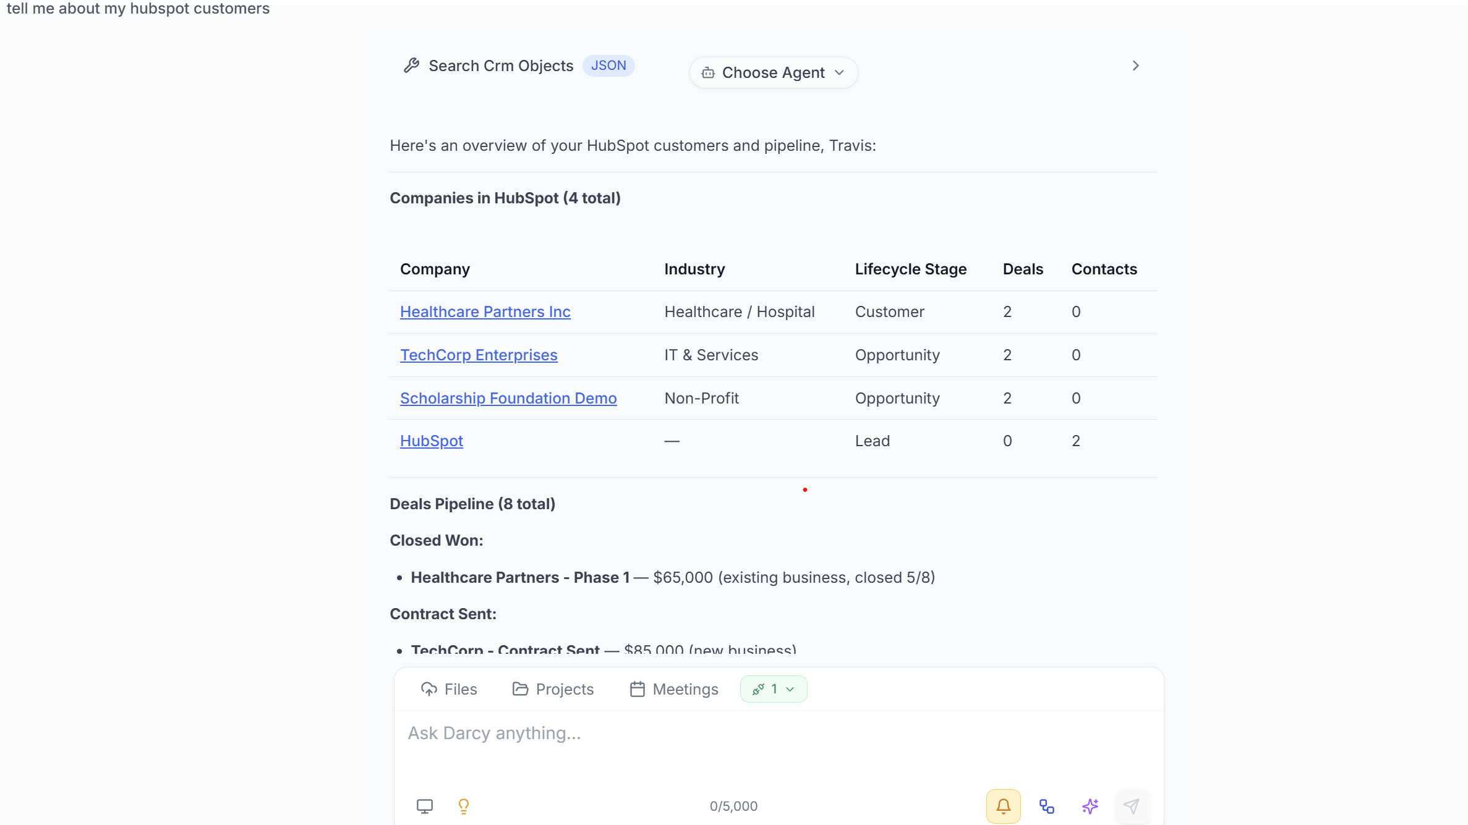The height and width of the screenshot is (825, 1468).
Task: Click the Closed Won: subheading
Action: tap(437, 540)
